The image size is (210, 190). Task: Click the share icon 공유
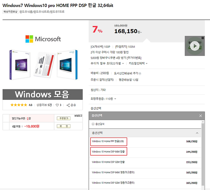71,105
